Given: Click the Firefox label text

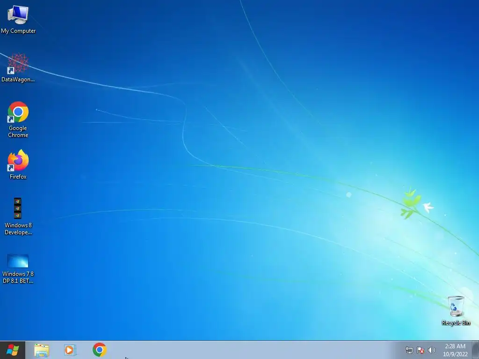Looking at the screenshot, I should tap(18, 176).
